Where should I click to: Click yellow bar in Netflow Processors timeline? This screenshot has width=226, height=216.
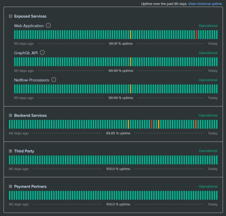coord(131,89)
